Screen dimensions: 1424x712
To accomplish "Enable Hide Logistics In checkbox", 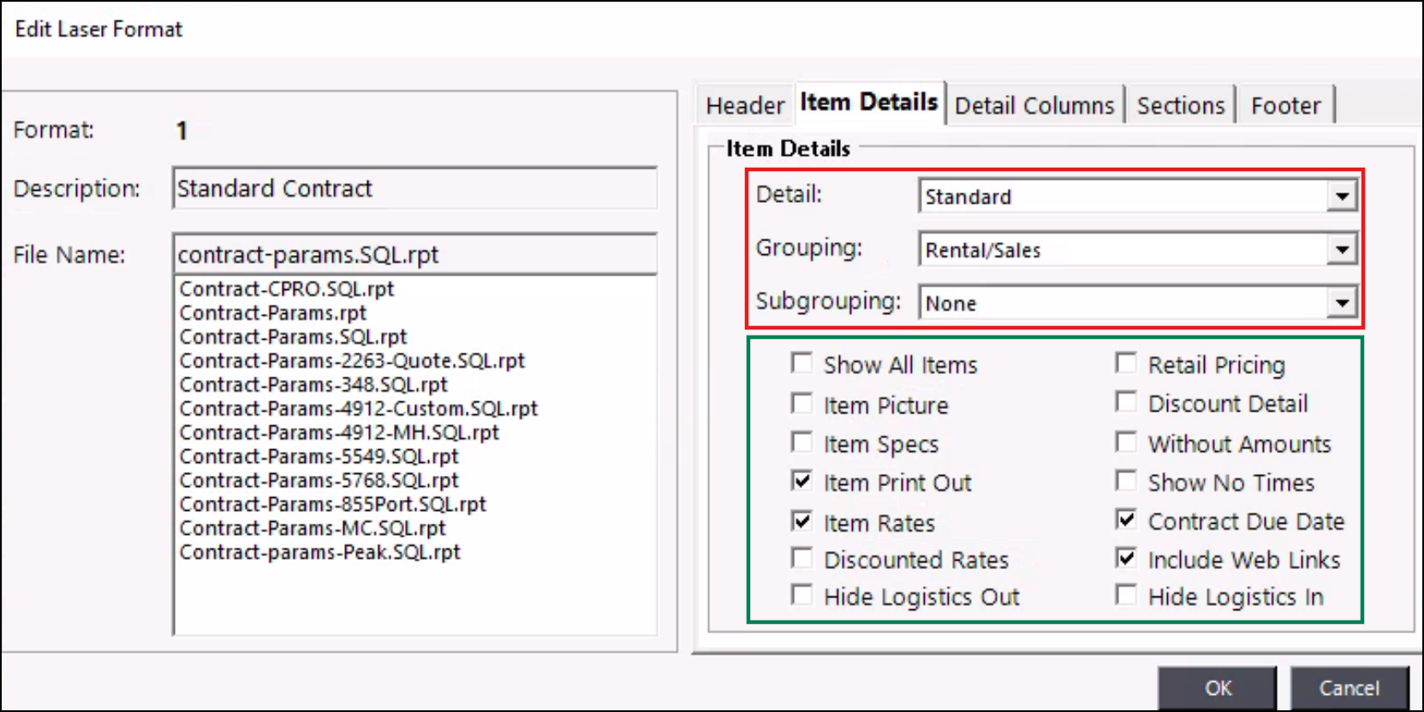I will [x=1126, y=595].
